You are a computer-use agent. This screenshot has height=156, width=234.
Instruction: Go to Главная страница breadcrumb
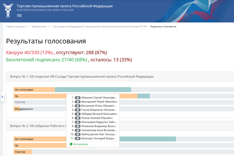pos(15,27)
